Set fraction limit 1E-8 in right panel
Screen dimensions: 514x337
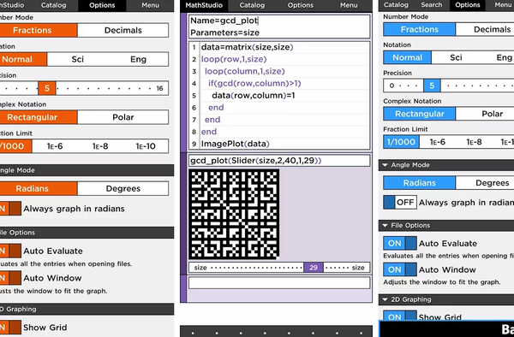(474, 142)
